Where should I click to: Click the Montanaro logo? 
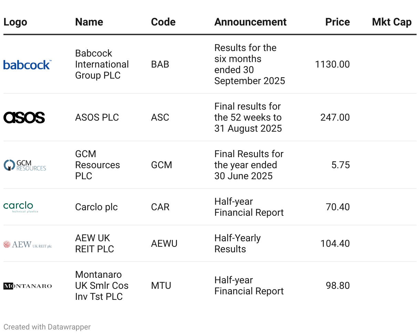[x=28, y=286]
